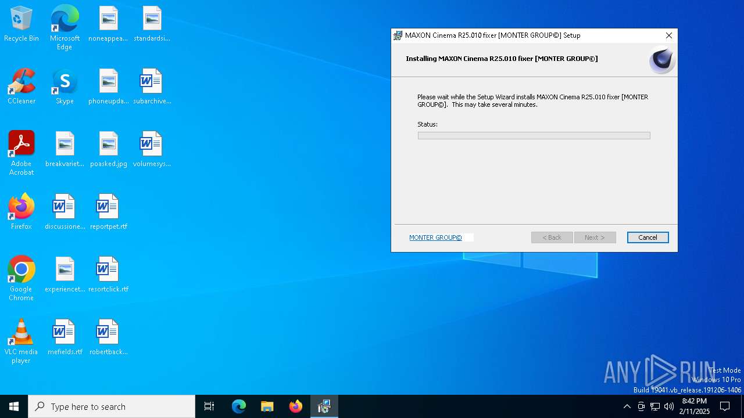Close the MAXON Cinema setup window
The height and width of the screenshot is (418, 744).
tap(669, 35)
